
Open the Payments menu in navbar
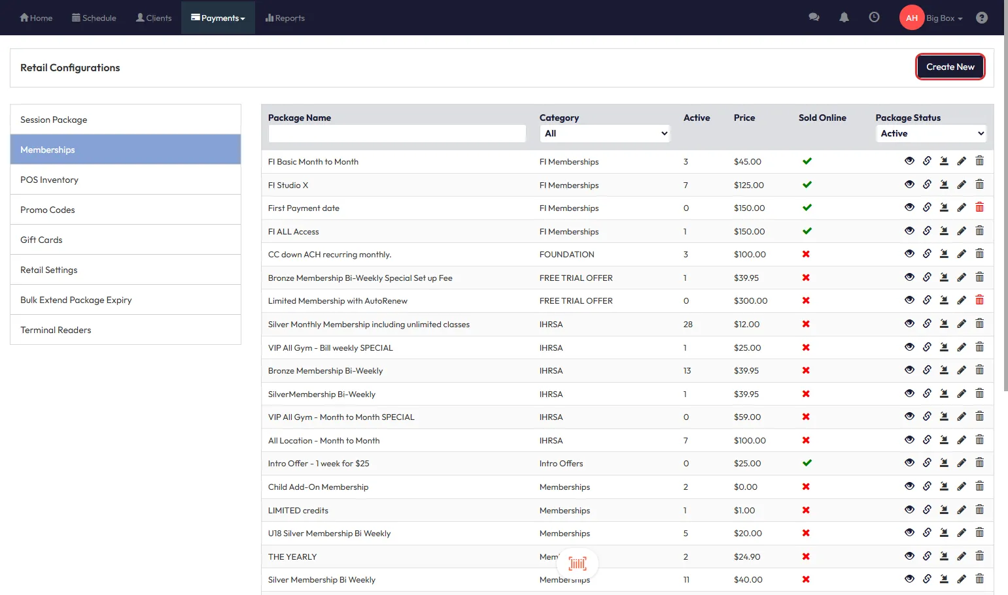(x=218, y=18)
